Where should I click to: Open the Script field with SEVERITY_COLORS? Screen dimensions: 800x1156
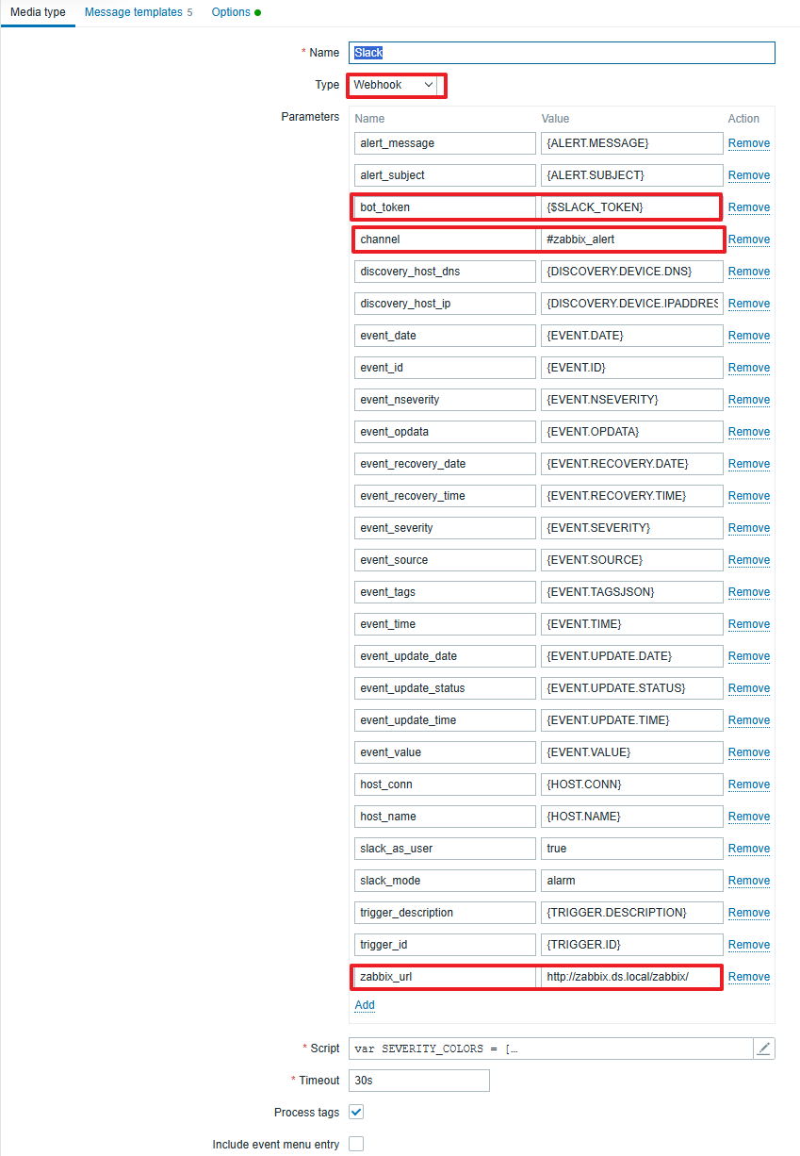click(550, 1049)
